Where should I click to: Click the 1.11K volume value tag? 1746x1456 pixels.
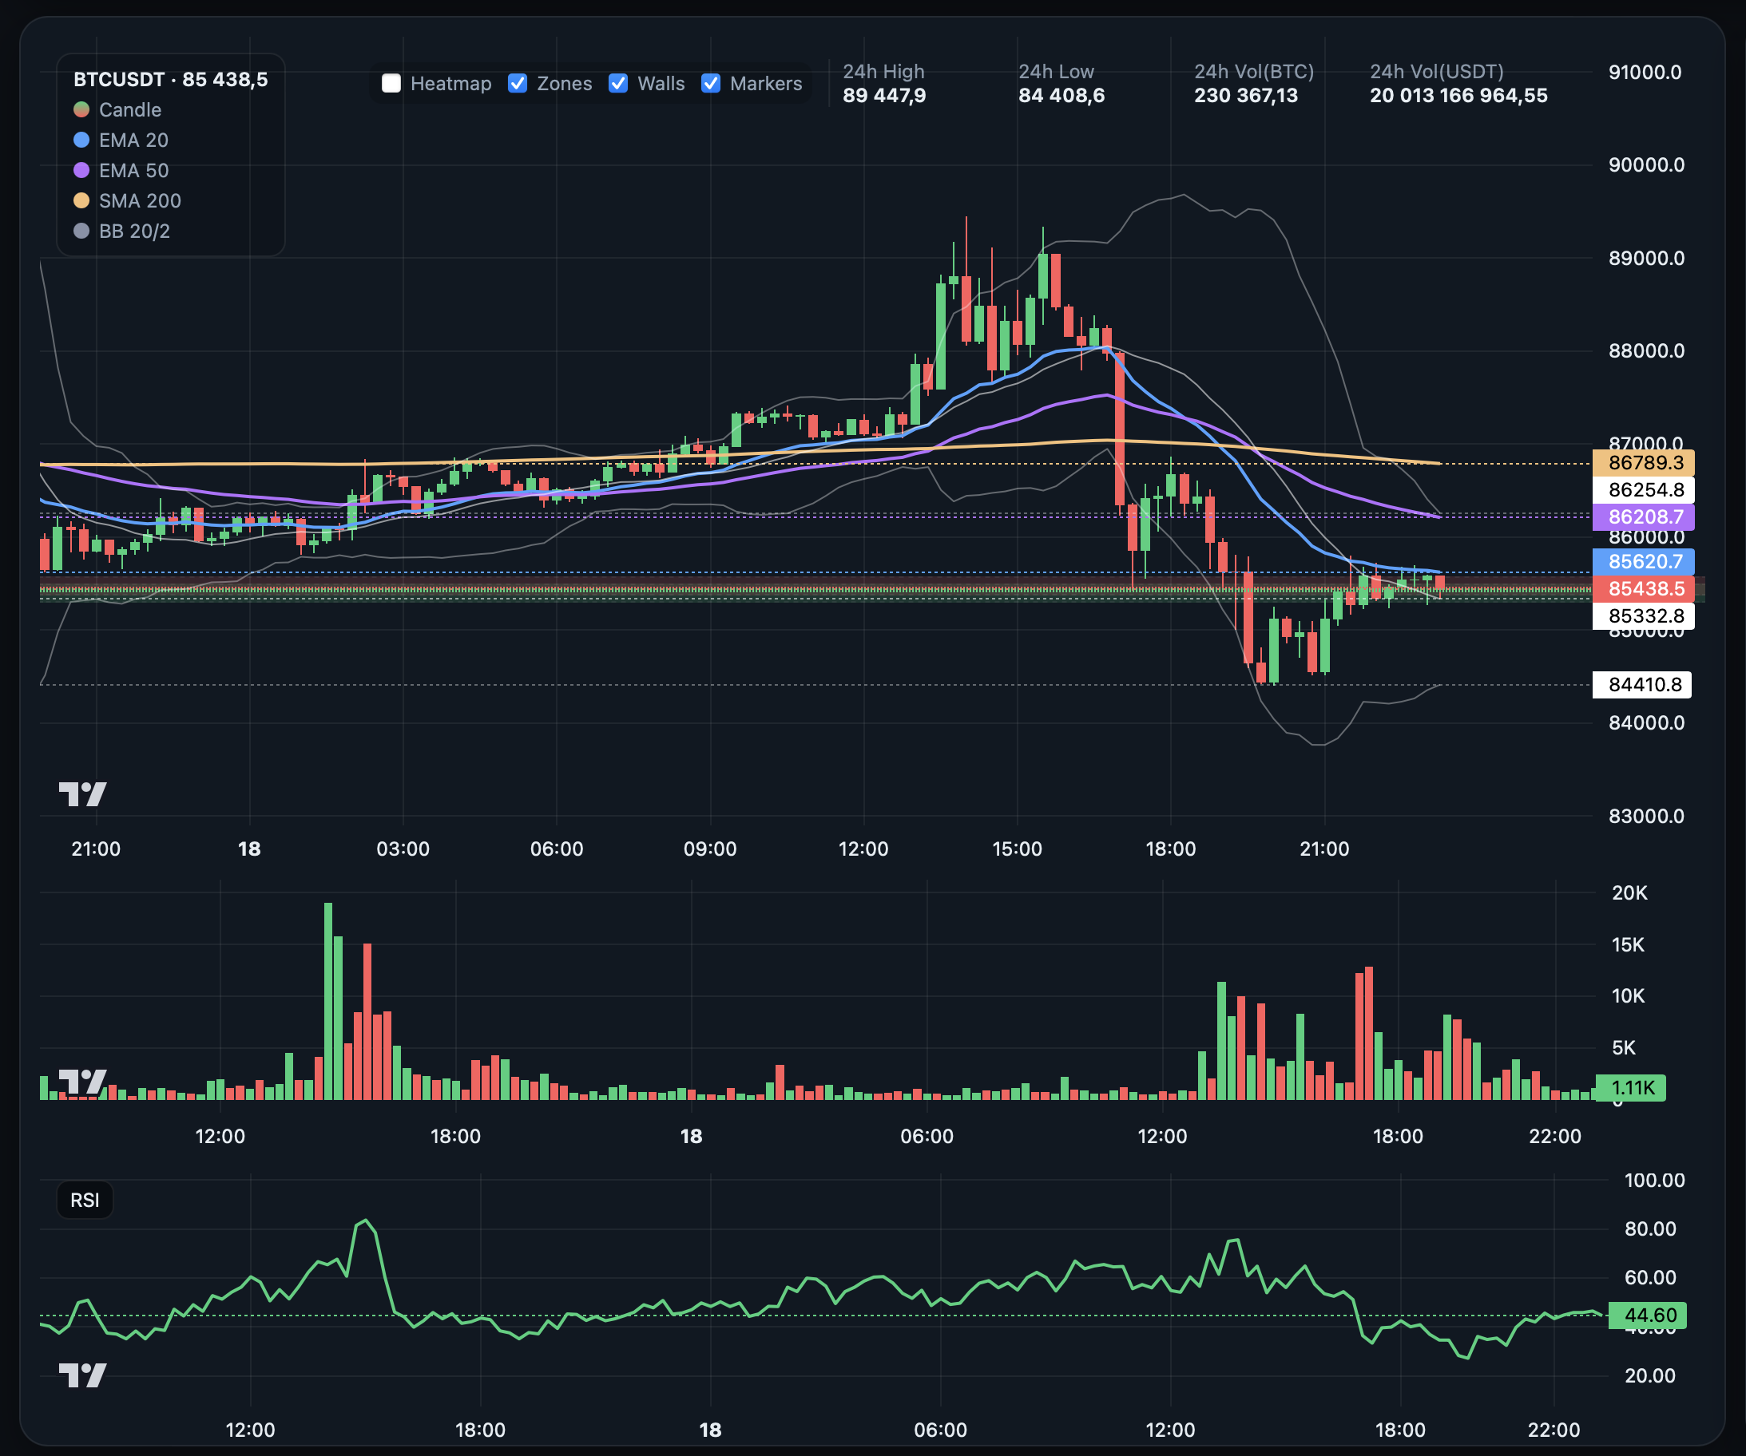tap(1630, 1087)
